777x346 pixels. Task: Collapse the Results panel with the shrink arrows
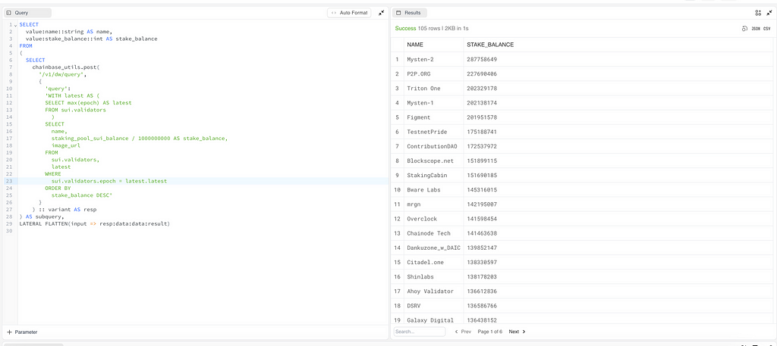[769, 13]
